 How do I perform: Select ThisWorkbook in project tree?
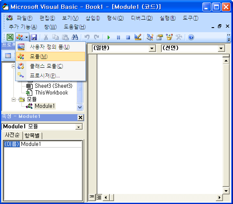(52, 92)
